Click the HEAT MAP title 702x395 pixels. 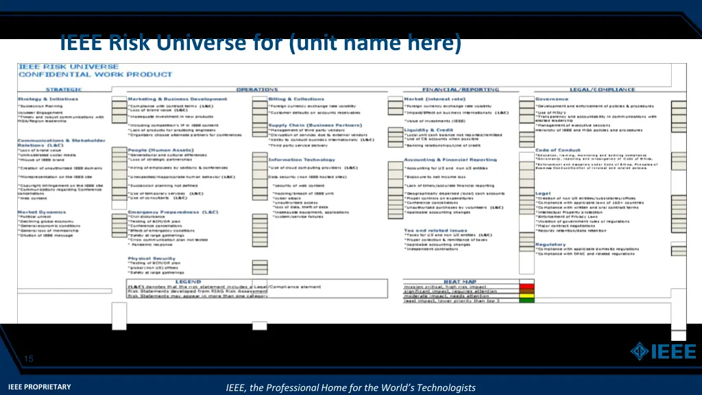pyautogui.click(x=460, y=282)
